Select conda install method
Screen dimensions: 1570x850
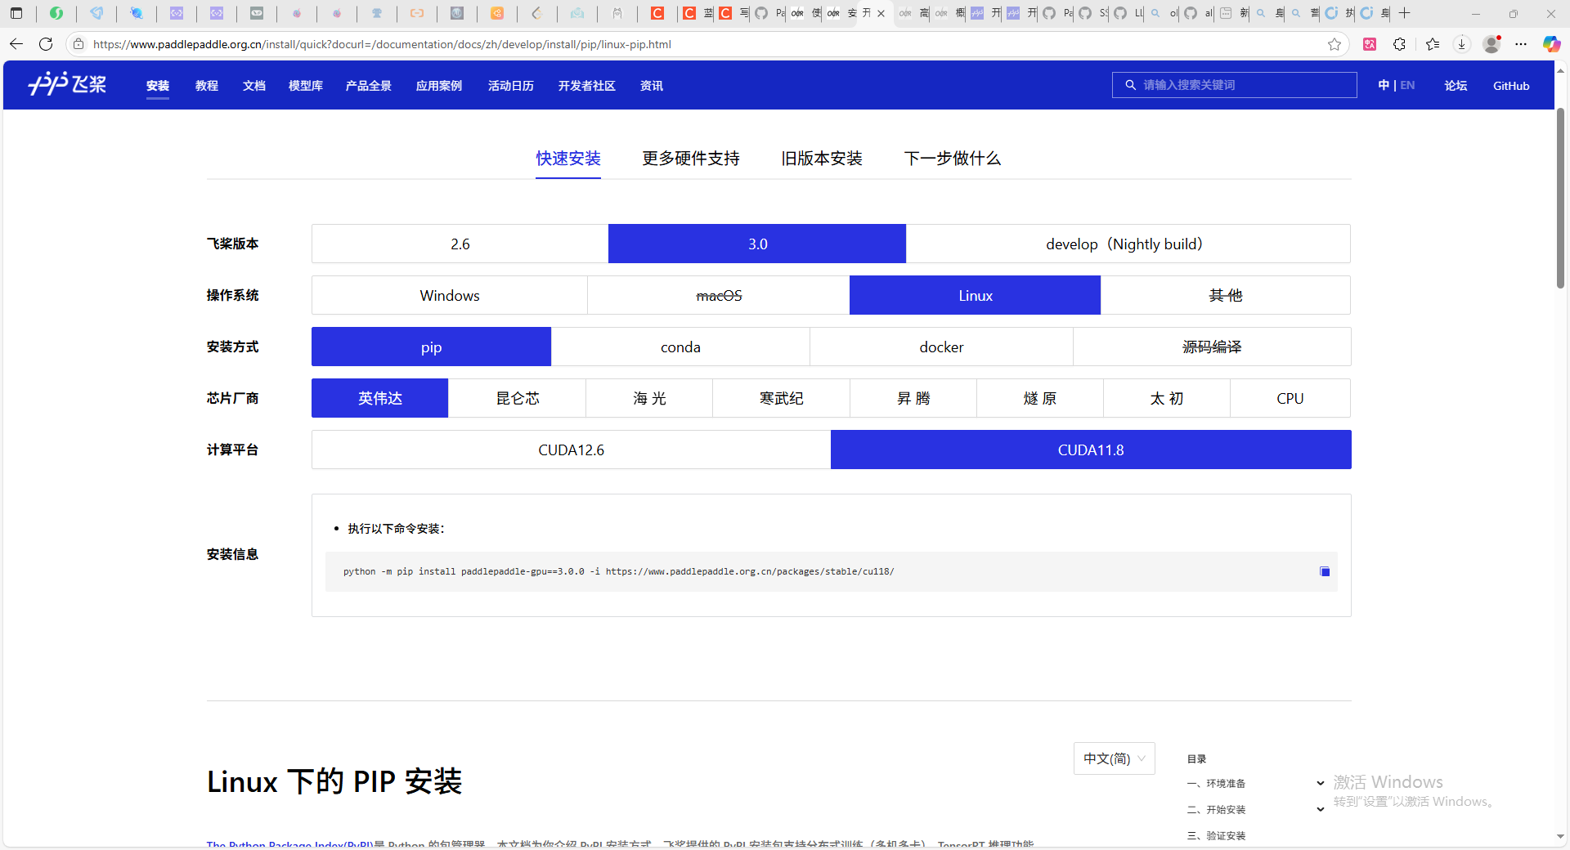680,347
